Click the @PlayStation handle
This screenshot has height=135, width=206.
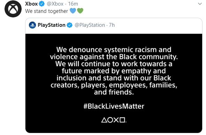pos(90,25)
